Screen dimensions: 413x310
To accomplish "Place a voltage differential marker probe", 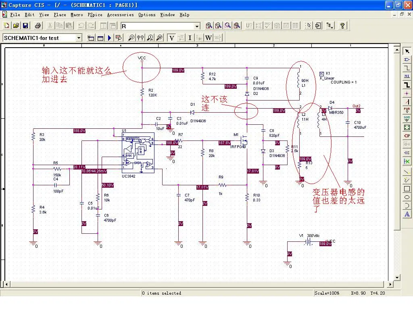I will point(140,38).
